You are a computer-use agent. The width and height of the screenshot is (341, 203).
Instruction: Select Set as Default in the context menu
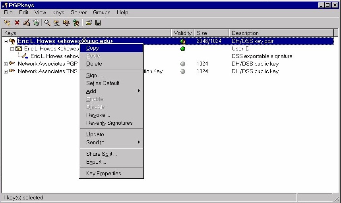[111, 83]
